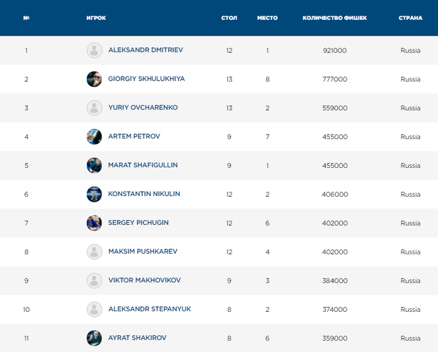Open YURIY OVCHARENKO player profile
The image size is (438, 352).
point(143,108)
